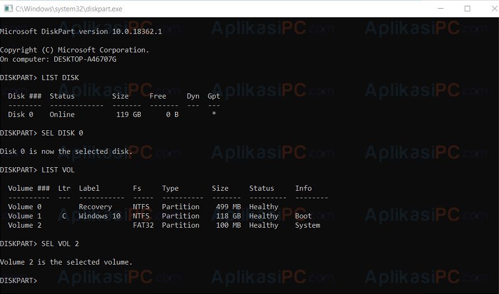Viewport: 499px width, 294px height.
Task: Click the '0 B' free space value
Action: click(172, 114)
